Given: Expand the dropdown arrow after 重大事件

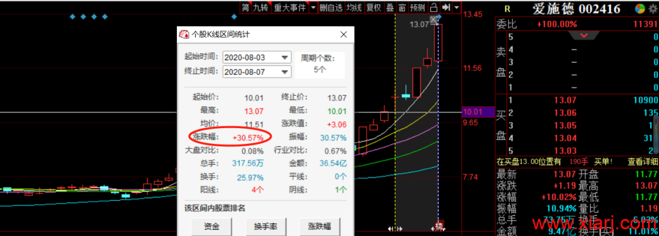Looking at the screenshot, I should (x=314, y=7).
